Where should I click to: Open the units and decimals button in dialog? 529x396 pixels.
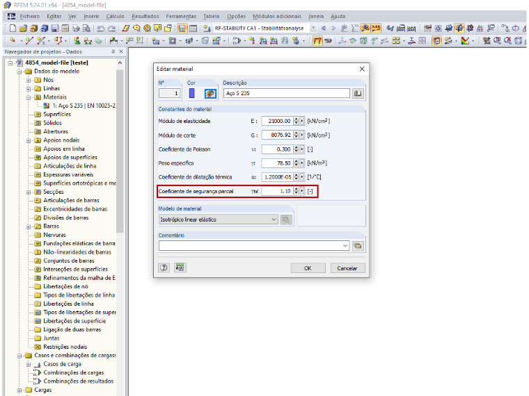coord(180,267)
